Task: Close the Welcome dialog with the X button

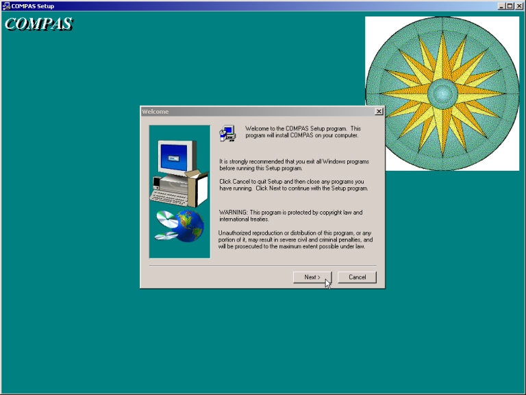Action: coord(379,112)
